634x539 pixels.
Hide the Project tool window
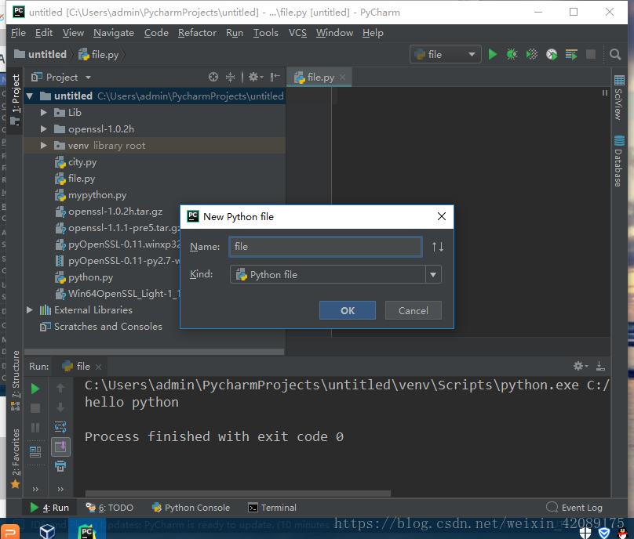click(x=275, y=77)
